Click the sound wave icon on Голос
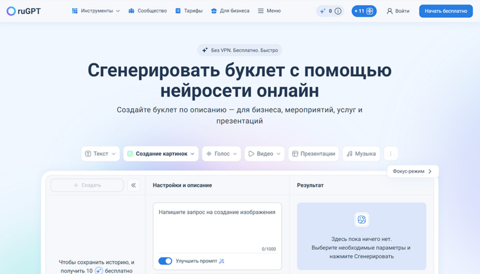Viewport: 480px width, 274px height. click(209, 154)
